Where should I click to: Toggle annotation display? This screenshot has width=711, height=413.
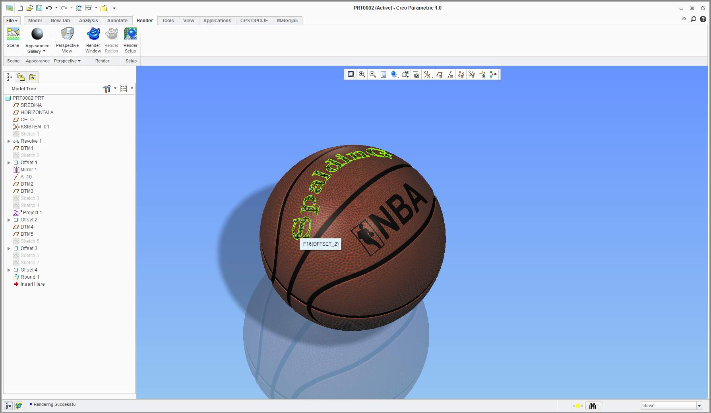tap(482, 74)
